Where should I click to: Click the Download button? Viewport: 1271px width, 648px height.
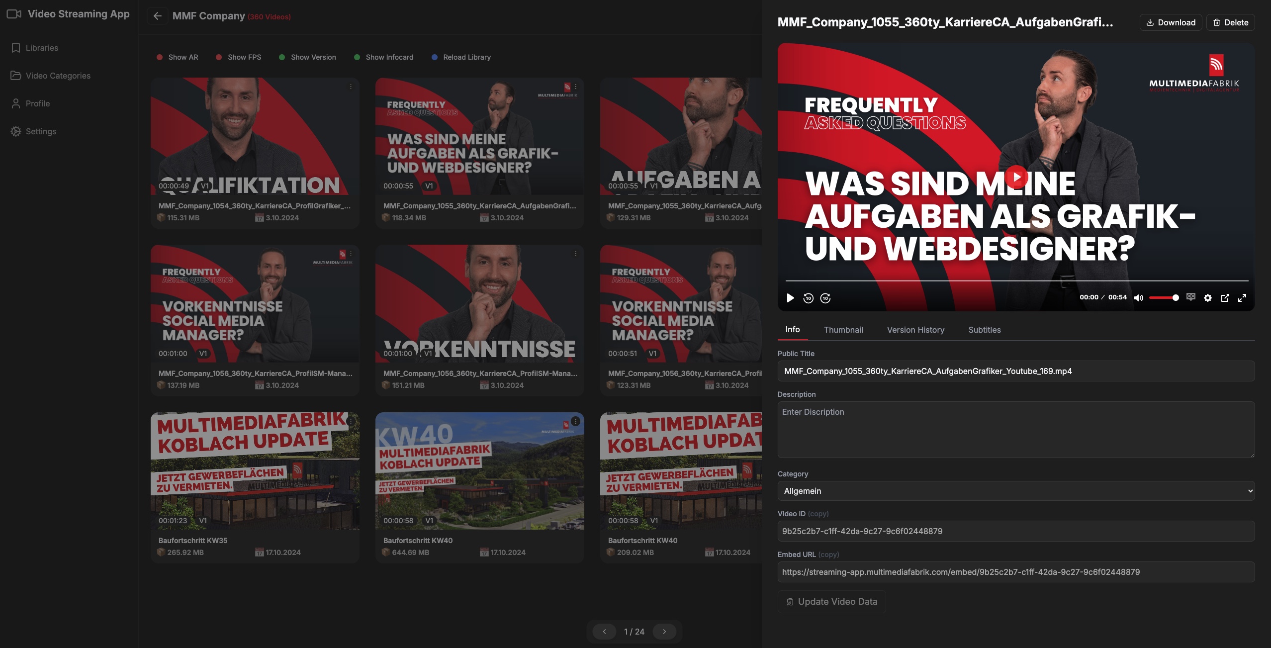(1171, 22)
